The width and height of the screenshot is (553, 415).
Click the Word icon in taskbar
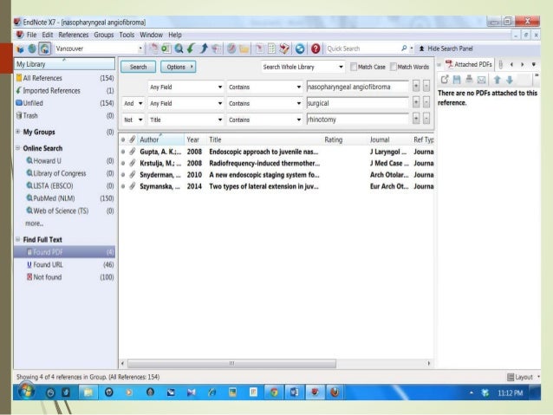tap(294, 392)
